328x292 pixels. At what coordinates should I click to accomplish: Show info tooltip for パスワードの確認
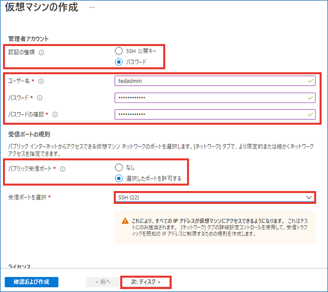(x=55, y=114)
